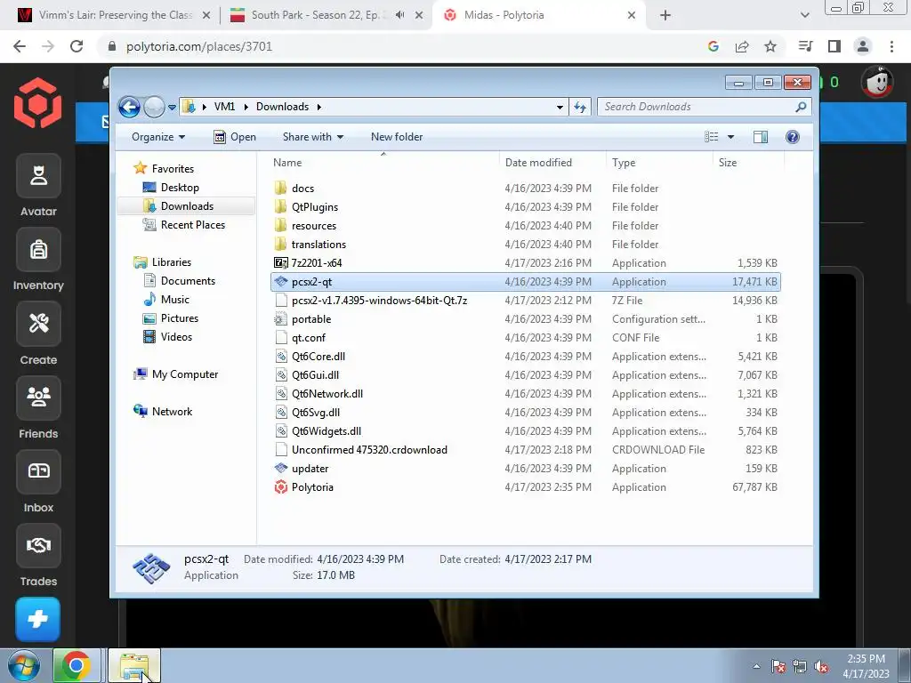911x683 pixels.
Task: Select My Computer in navigation pane
Action: click(185, 374)
